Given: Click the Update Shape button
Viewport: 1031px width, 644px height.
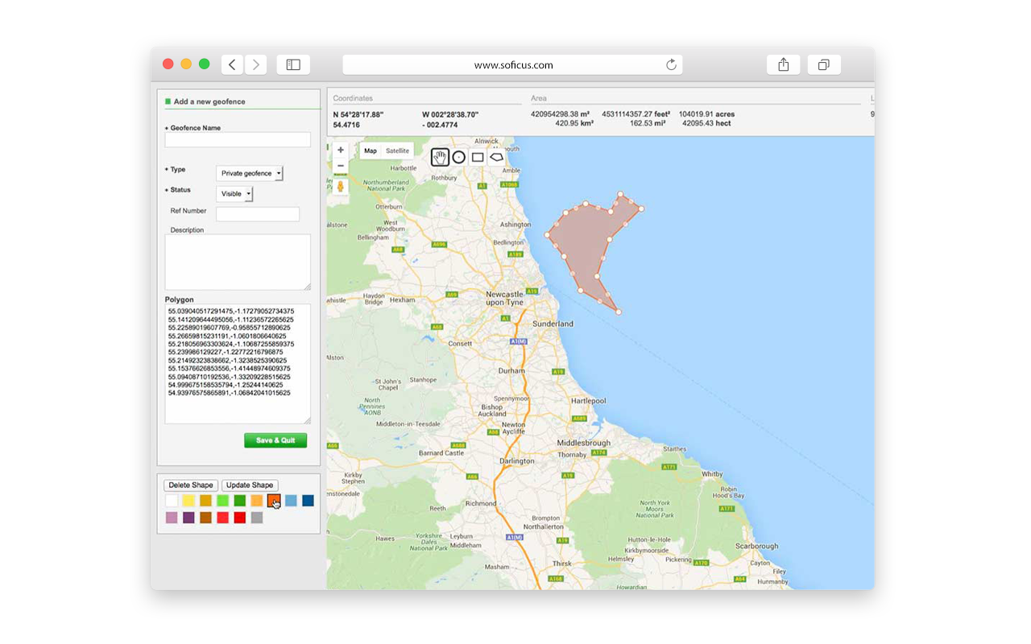Looking at the screenshot, I should coord(250,485).
